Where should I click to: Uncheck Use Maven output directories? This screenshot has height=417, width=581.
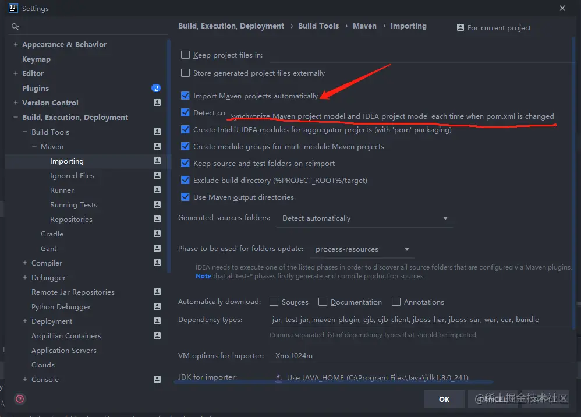185,197
